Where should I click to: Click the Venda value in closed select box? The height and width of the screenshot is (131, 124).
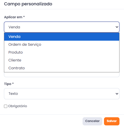pos(14,27)
